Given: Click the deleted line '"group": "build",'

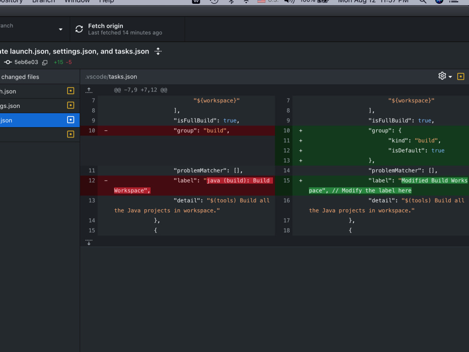Looking at the screenshot, I should click(x=202, y=130).
